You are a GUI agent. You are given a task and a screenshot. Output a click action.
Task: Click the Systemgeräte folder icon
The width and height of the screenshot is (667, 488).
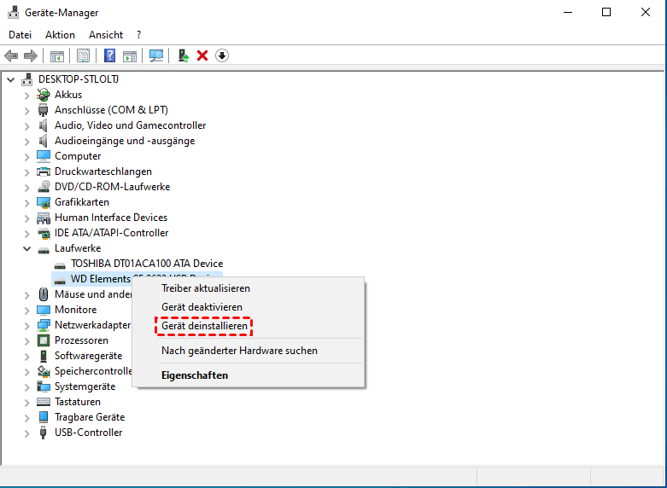[44, 386]
